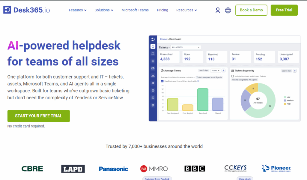Open the ALL AGENTS dropdown
307x180 pixels.
(186, 47)
